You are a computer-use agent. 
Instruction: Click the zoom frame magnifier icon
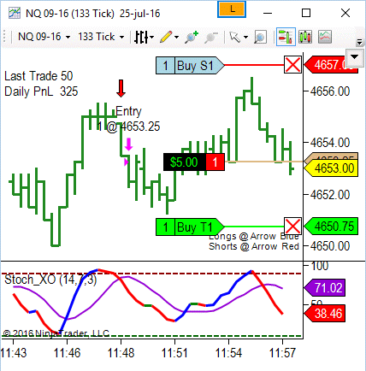point(260,37)
